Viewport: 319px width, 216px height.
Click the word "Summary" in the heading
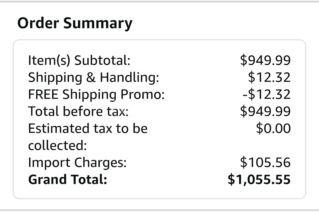click(98, 23)
